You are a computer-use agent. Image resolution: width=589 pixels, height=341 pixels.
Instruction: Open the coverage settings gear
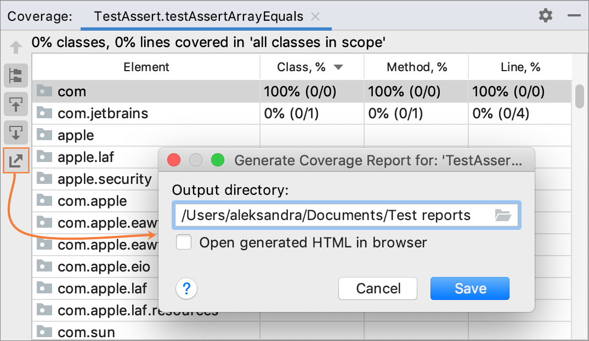click(x=546, y=16)
